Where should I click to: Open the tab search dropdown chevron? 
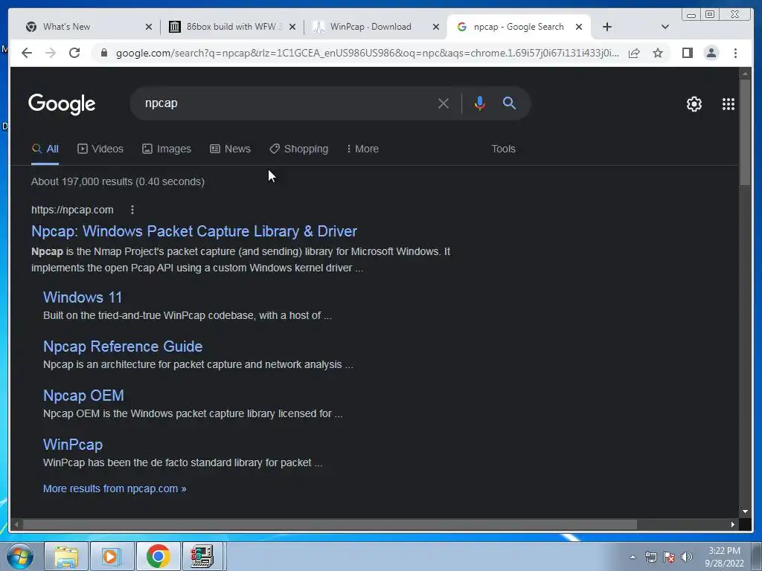[665, 27]
